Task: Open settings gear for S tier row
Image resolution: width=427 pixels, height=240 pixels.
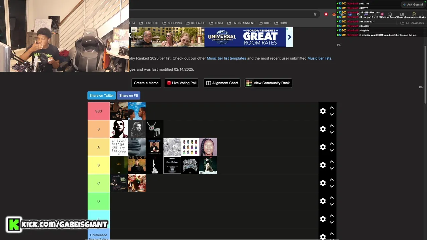Action: [x=323, y=129]
